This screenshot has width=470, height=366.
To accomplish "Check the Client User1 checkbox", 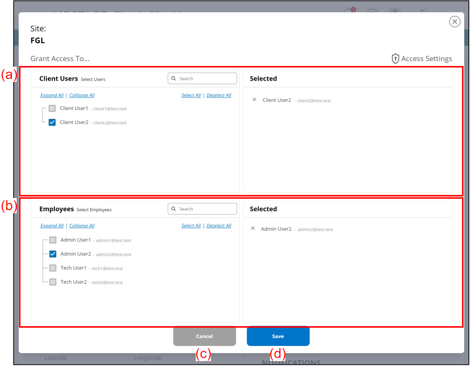I will pyautogui.click(x=52, y=108).
